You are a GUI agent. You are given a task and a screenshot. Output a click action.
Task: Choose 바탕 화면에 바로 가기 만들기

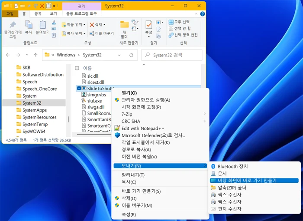coord(255,181)
